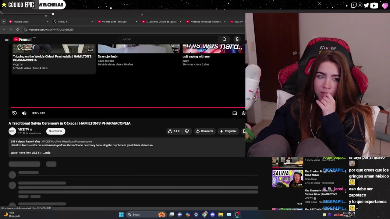Open the Instagram icon in the overlay
Screen dimensions: 390x219
pyautogui.click(x=360, y=5)
